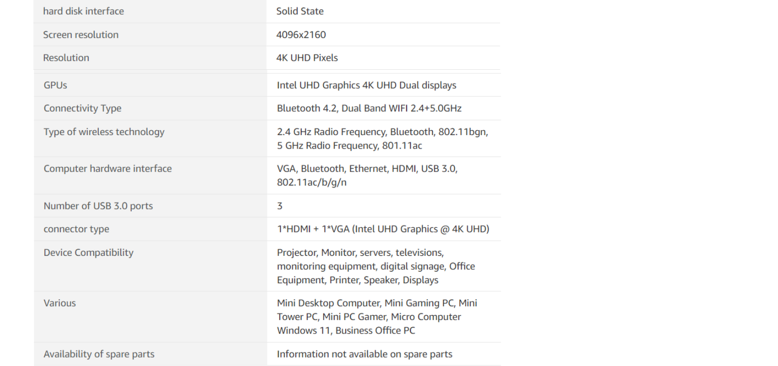Select the 'Intel UHD Graphics 4K UHD Dual displays' text

[367, 85]
